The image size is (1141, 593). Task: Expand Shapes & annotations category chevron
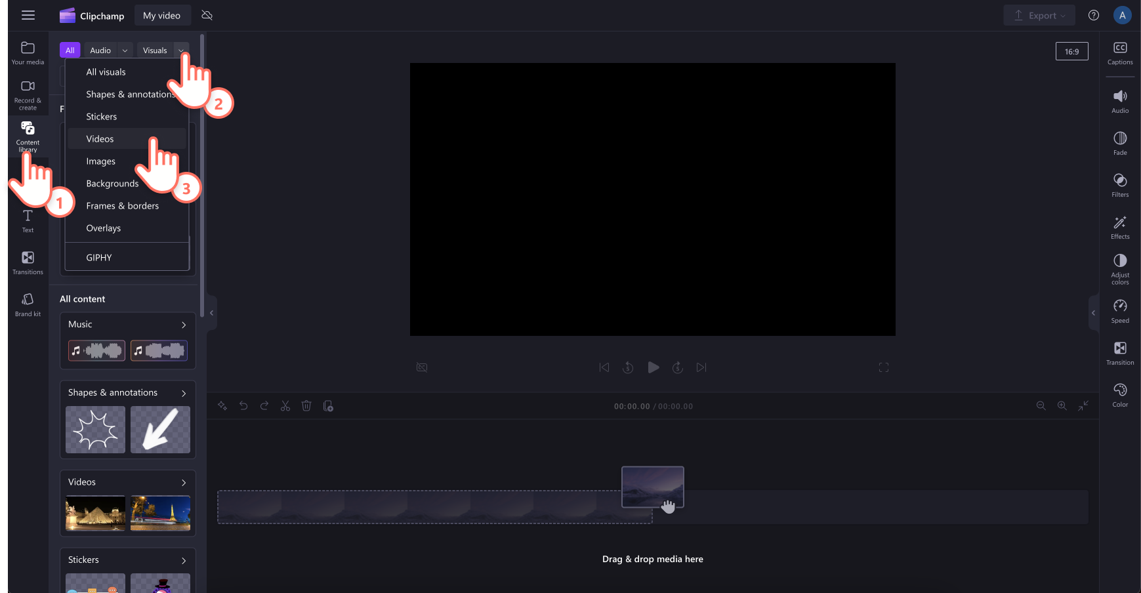pyautogui.click(x=184, y=393)
